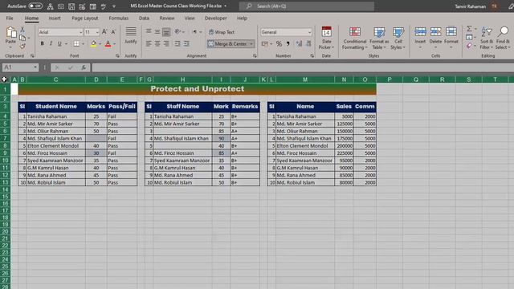The height and width of the screenshot is (289, 514).
Task: Open Font group dialog launcher
Action: (x=117, y=56)
